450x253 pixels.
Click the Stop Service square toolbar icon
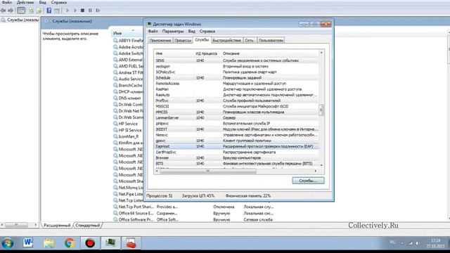point(83,11)
